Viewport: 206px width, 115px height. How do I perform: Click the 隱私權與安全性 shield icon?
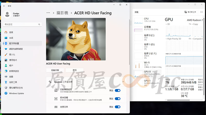pos(6,88)
